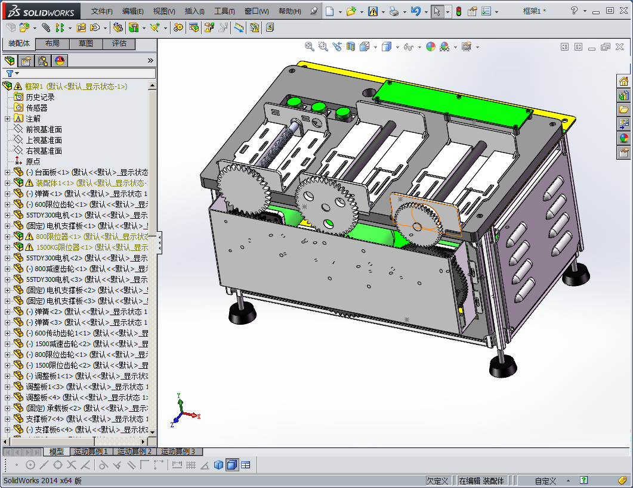Switch to the DisplayManager tab icon

[x=59, y=61]
